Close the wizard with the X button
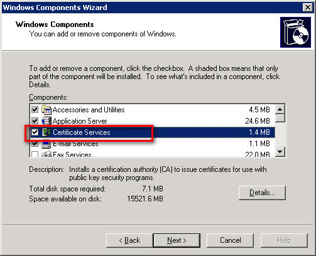The image size is (316, 256). (x=308, y=8)
